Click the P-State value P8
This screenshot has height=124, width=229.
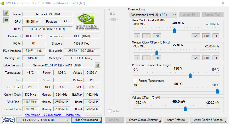coord(92,80)
